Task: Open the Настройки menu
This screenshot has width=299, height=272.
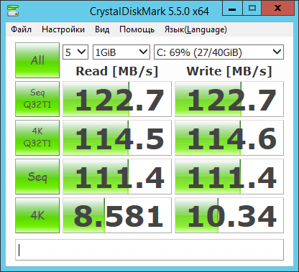Action: (63, 29)
